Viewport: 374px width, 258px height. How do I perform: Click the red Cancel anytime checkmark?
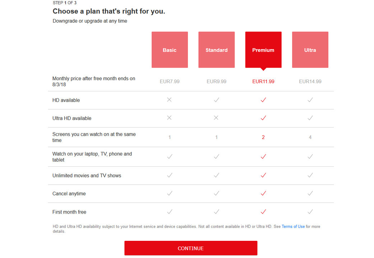point(263,193)
